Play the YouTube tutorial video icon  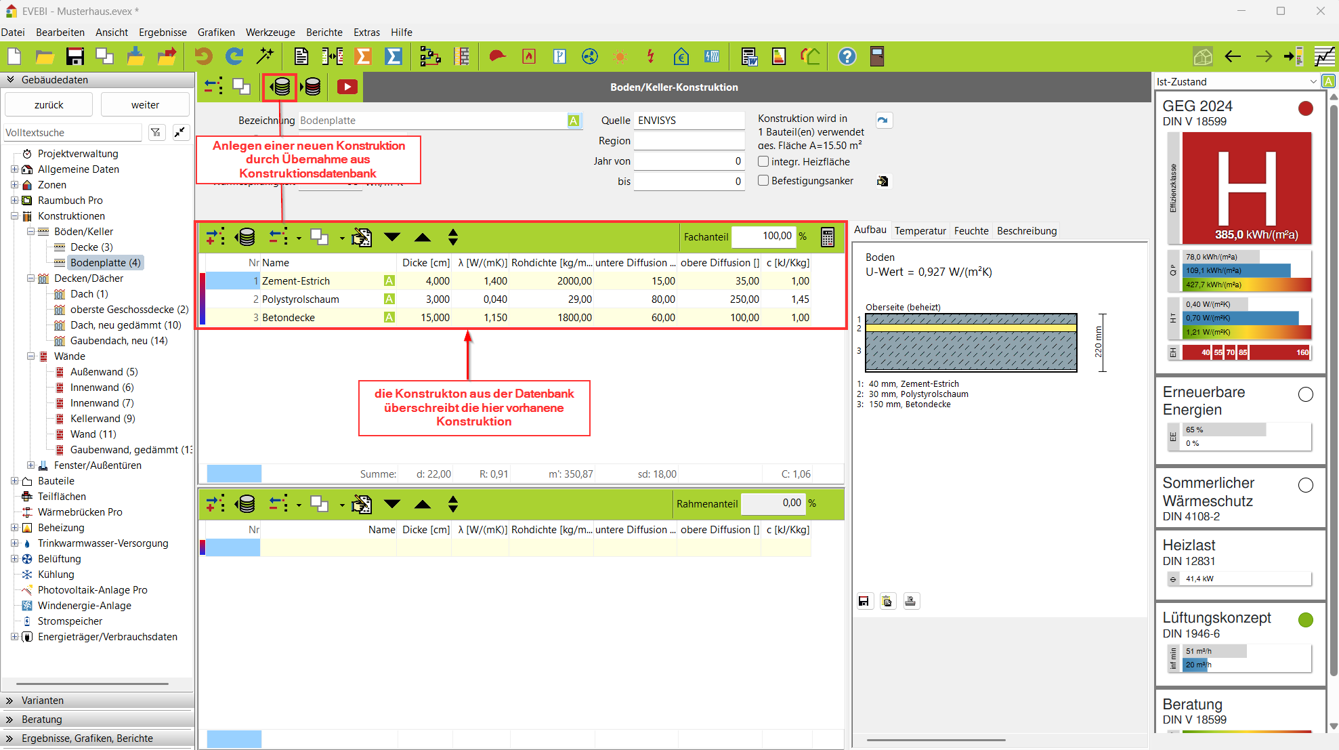click(347, 87)
